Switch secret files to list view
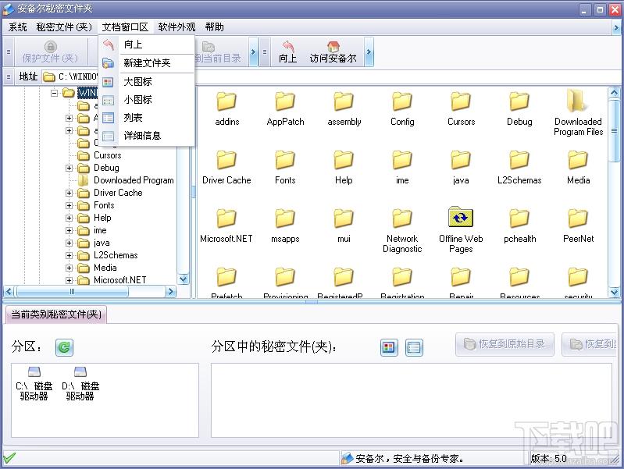The width and height of the screenshot is (624, 469). click(x=414, y=348)
